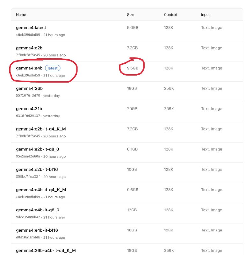Open gemma4:26b-a4b-it-q4_K_M model

click(x=46, y=250)
